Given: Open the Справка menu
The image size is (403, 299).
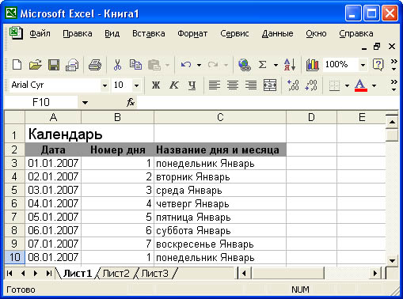Looking at the screenshot, I should click(356, 33).
